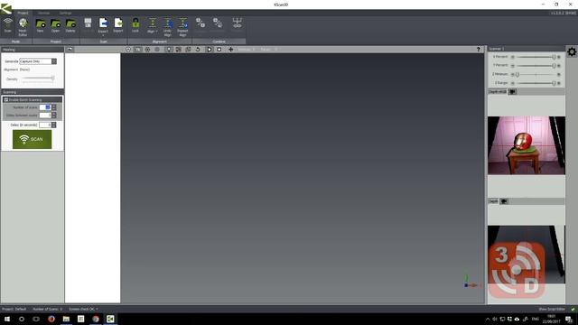Open the Settings ribbon tab
The height and width of the screenshot is (325, 578).
pyautogui.click(x=65, y=13)
